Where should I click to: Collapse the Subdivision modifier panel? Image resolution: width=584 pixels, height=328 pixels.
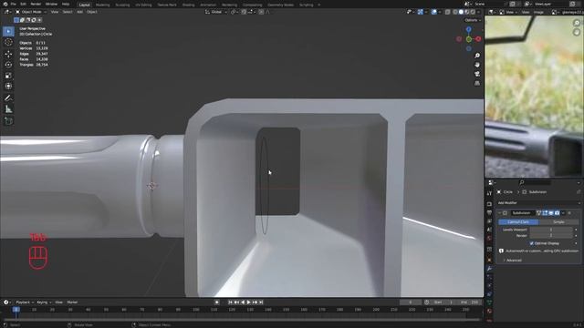click(x=499, y=213)
